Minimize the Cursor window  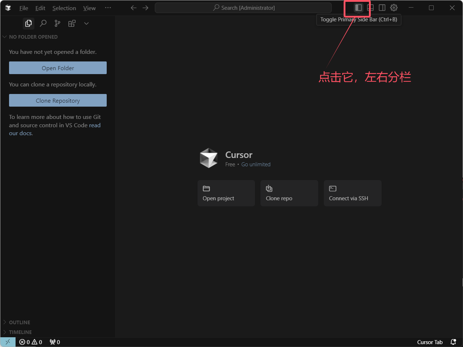pyautogui.click(x=411, y=8)
